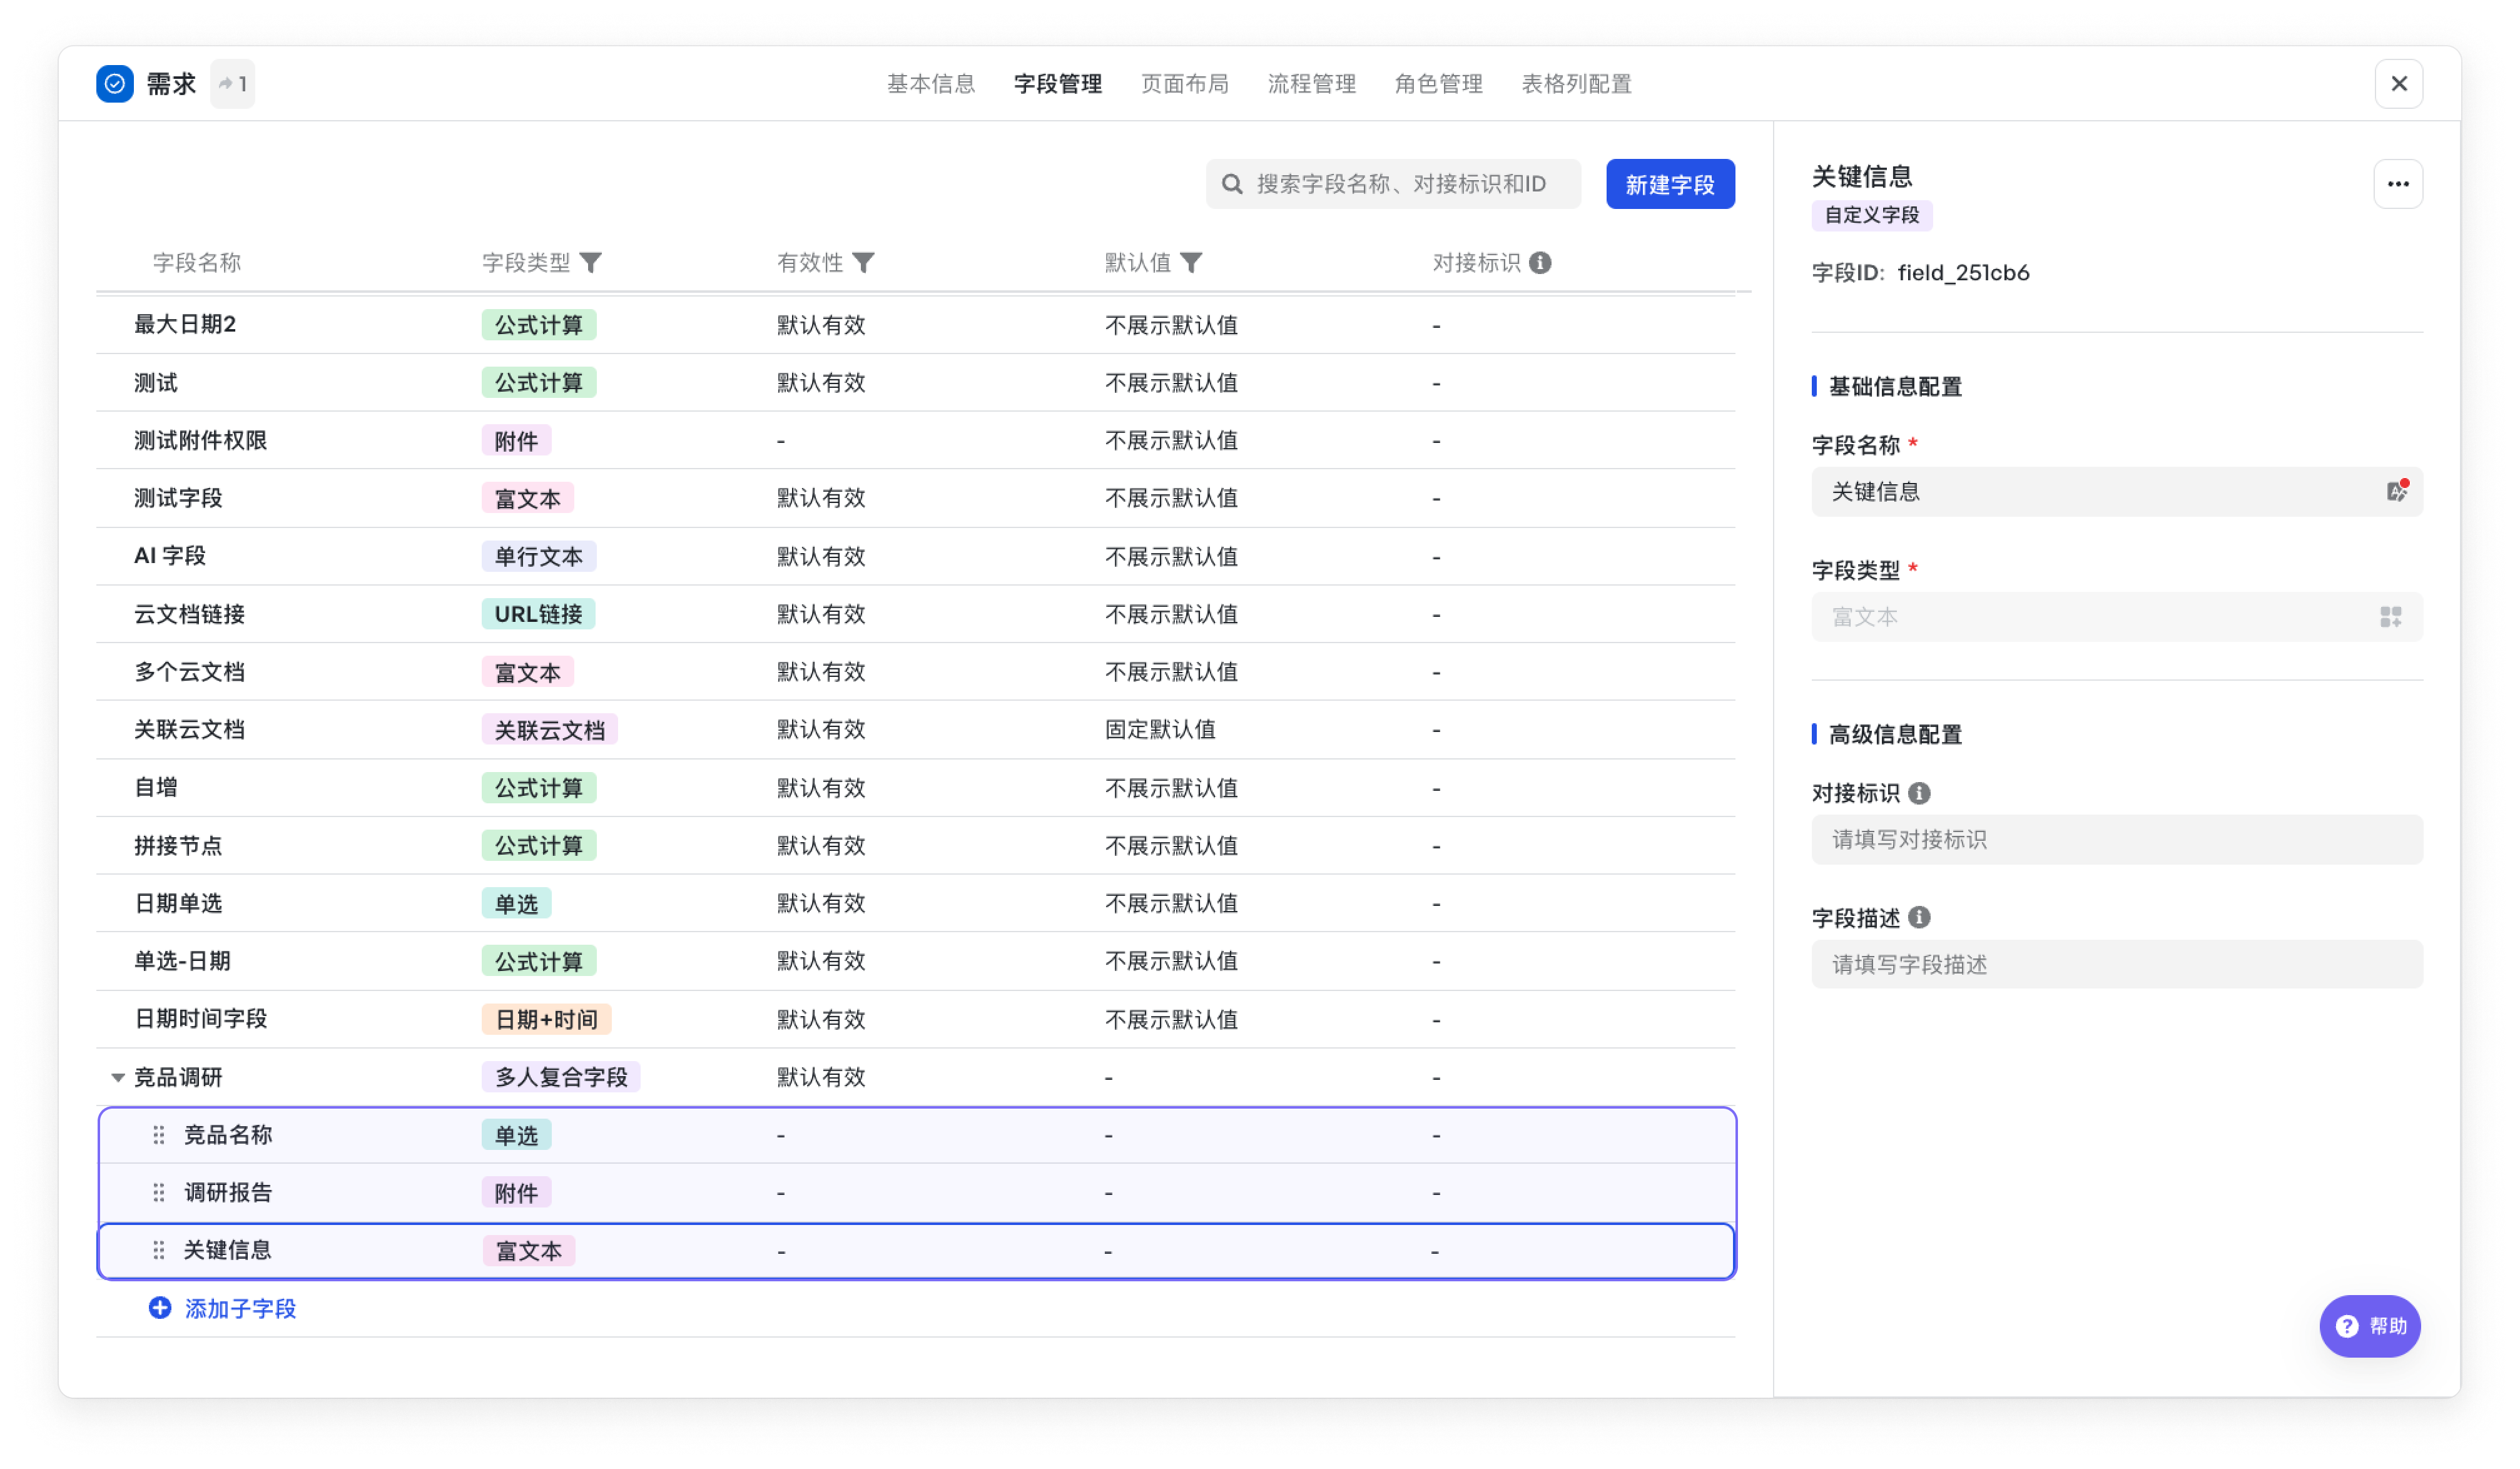Filter by 有效性 column funnel icon
This screenshot has height=1469, width=2520.
click(x=863, y=263)
